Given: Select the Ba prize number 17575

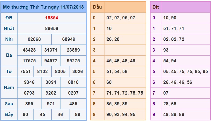Looking at the screenshot, I should [x=29, y=61].
